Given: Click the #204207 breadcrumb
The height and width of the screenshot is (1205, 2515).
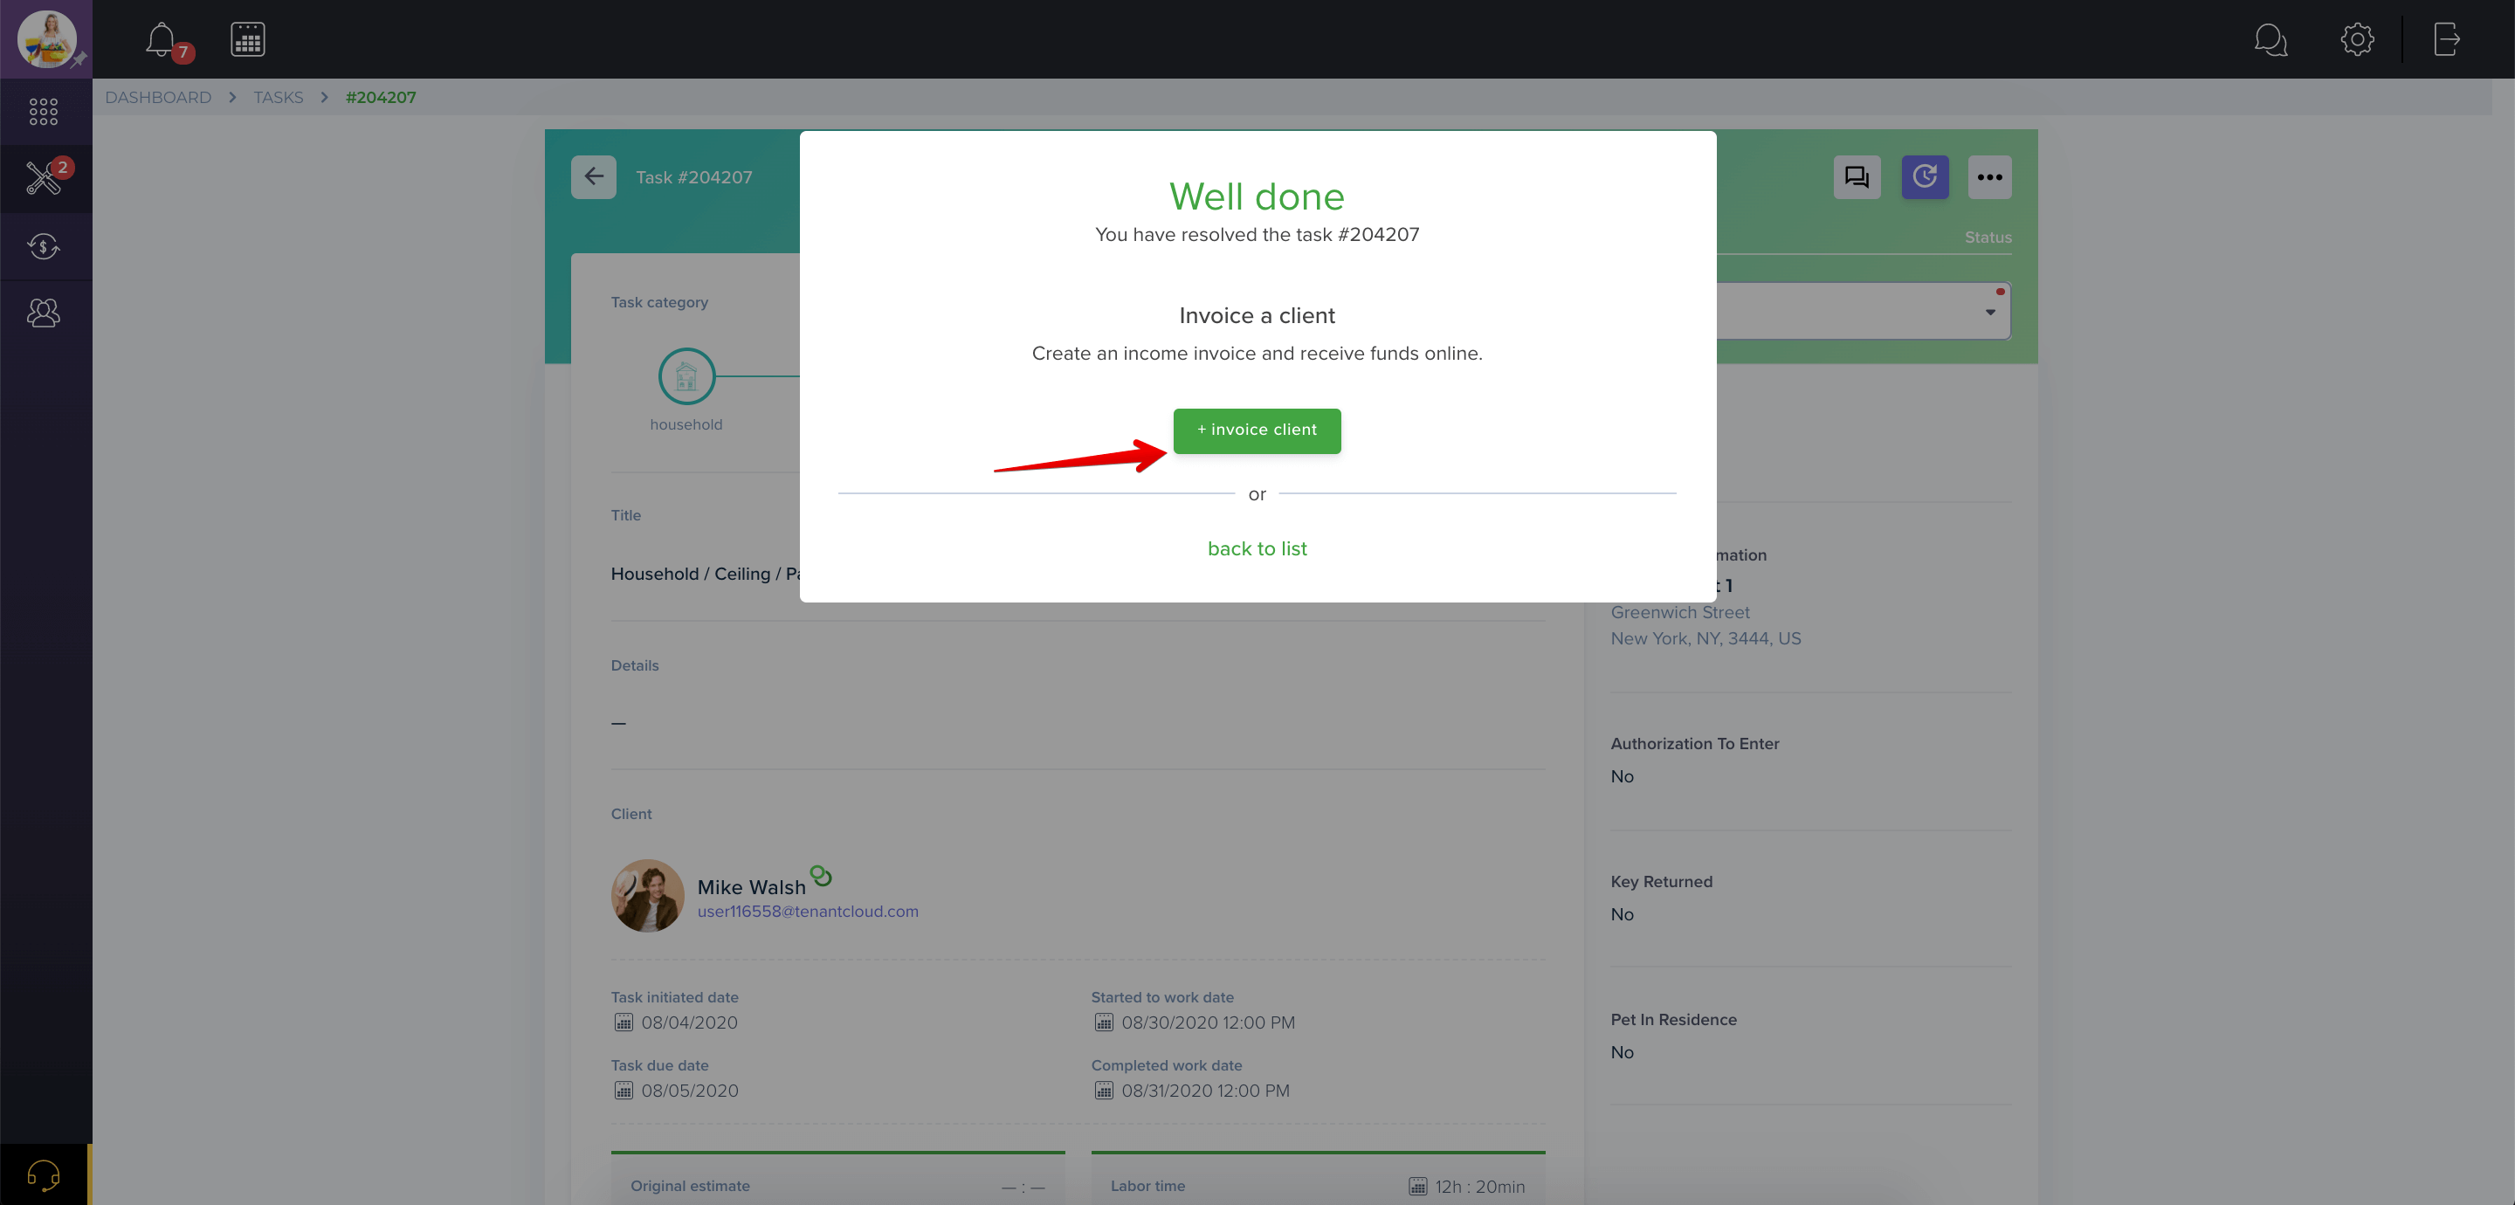Looking at the screenshot, I should (x=381, y=98).
